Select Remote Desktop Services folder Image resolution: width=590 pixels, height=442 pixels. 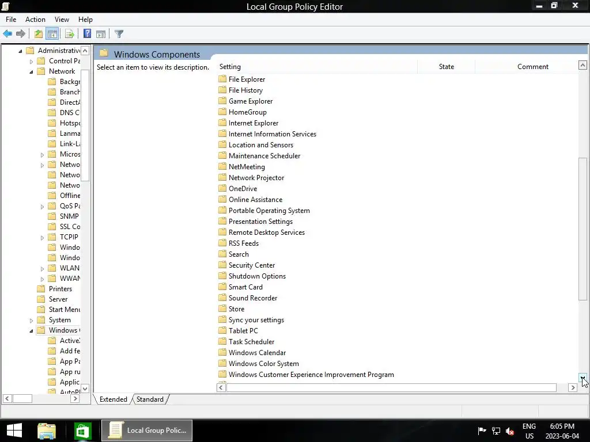pos(266,233)
